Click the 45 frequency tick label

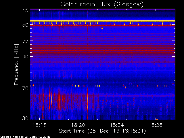(x=25, y=11)
